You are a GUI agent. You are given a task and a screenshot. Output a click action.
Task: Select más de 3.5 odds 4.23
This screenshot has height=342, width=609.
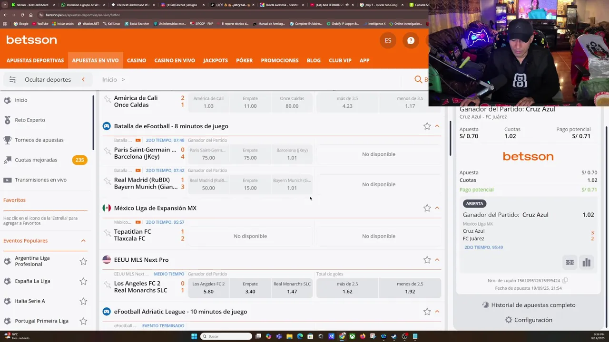tap(347, 102)
